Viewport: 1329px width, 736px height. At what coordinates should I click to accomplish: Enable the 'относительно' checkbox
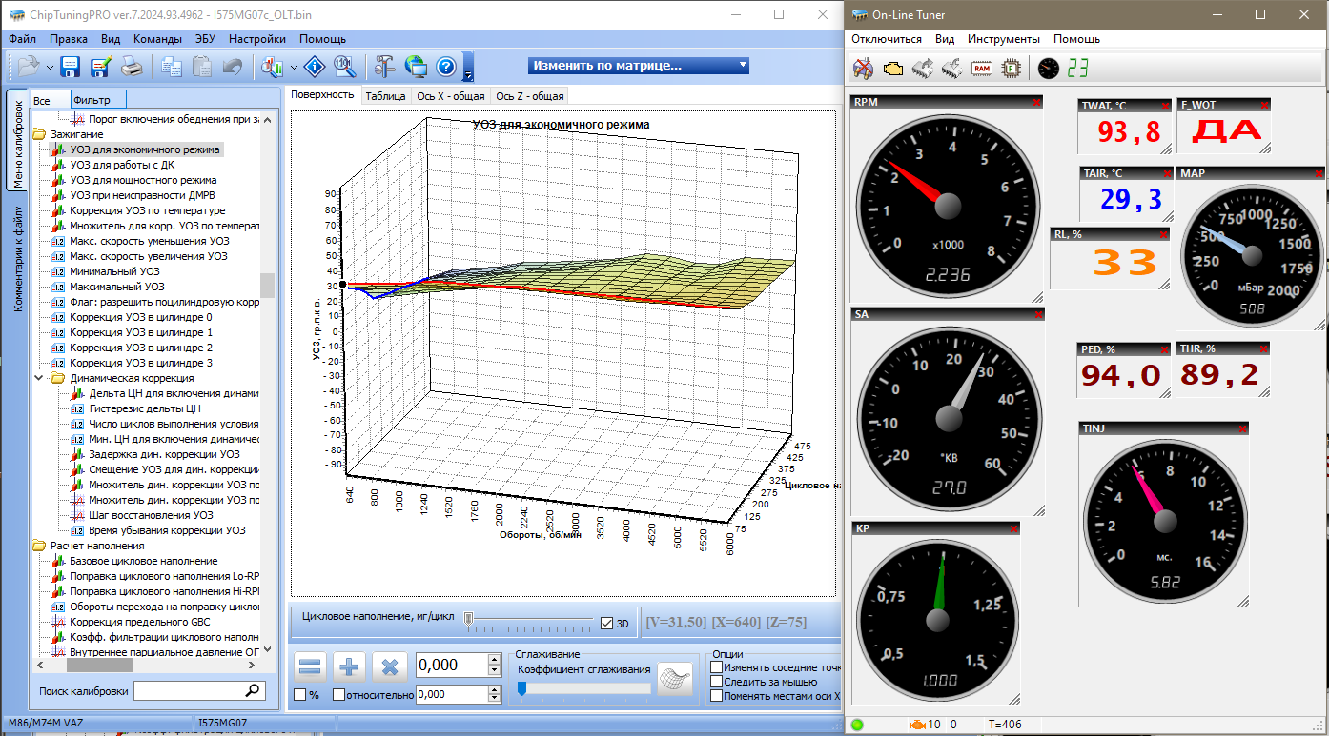tap(339, 695)
